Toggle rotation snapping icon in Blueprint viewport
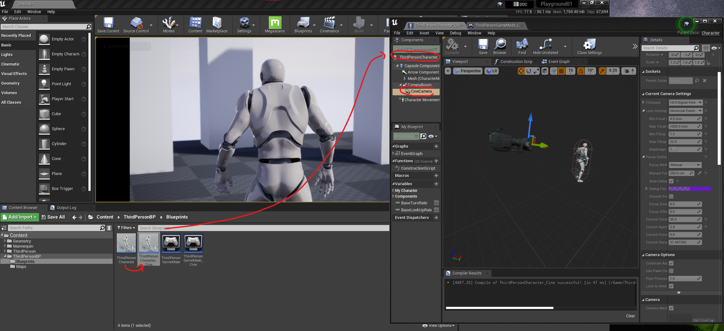The height and width of the screenshot is (331, 724). 581,71
